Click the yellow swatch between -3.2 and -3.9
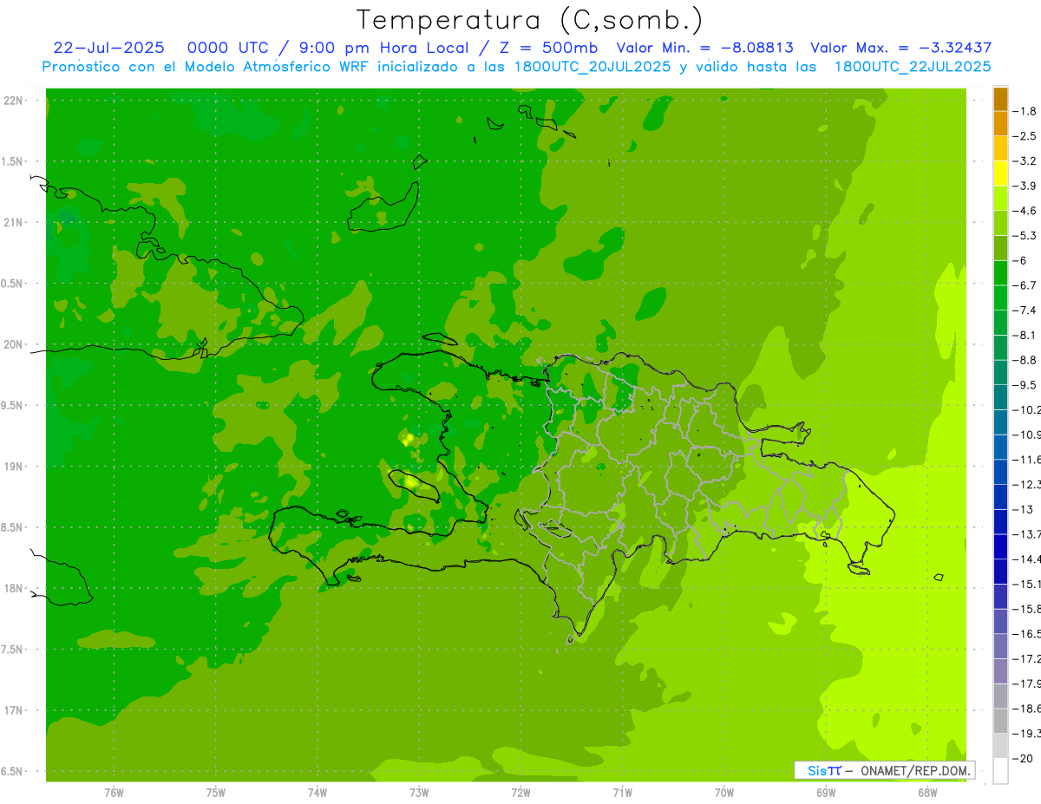The height and width of the screenshot is (804, 1041). 1000,173
